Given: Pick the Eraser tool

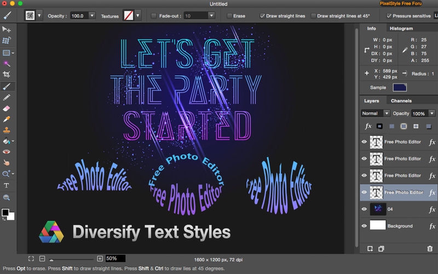Looking at the screenshot, I should 7,109.
